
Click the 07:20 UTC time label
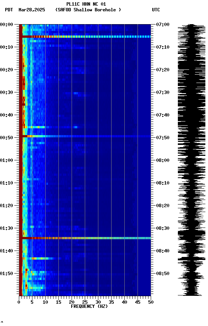click(x=162, y=70)
